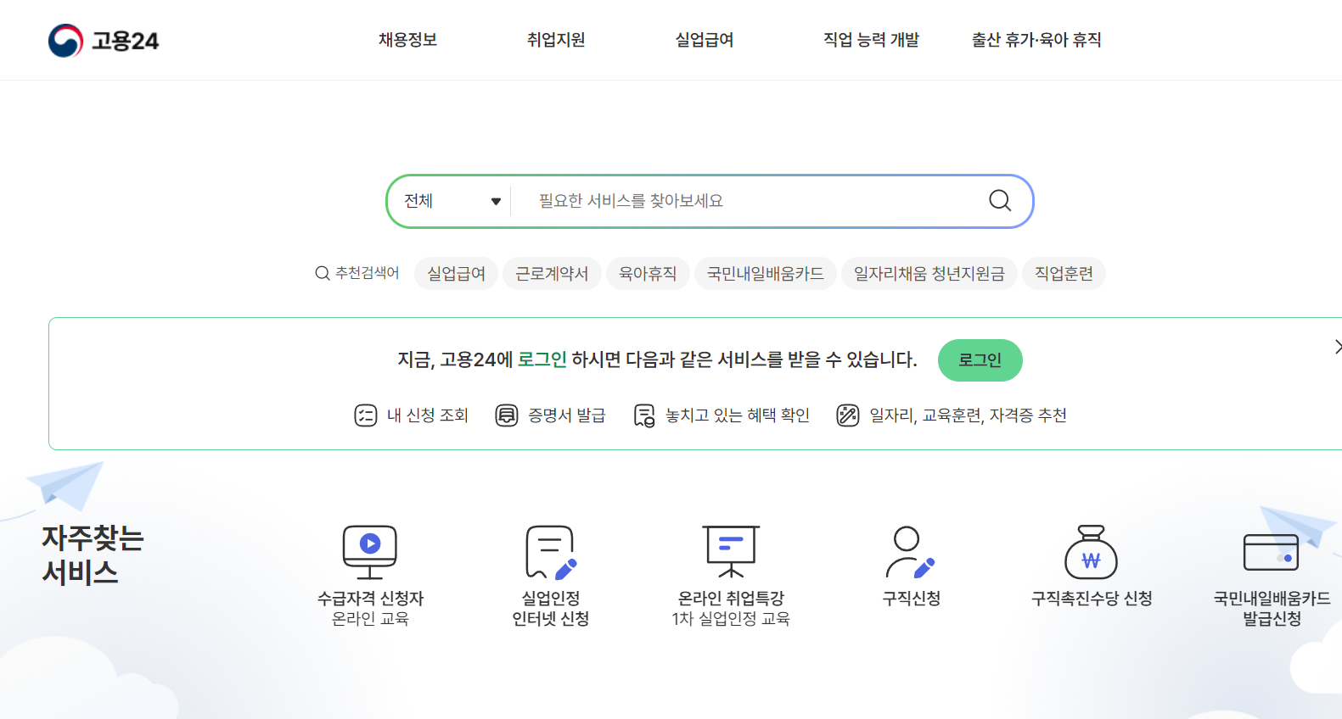Screen dimensions: 1342x719
Task: Click the green 로그인 button
Action: pos(980,360)
